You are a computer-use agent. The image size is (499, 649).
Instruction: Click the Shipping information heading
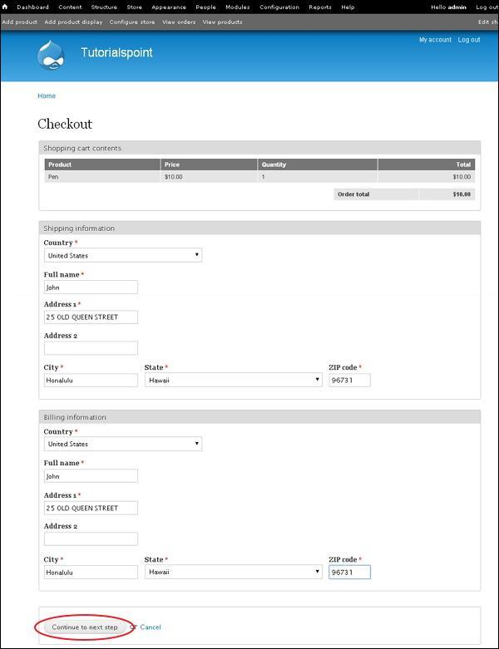click(79, 229)
